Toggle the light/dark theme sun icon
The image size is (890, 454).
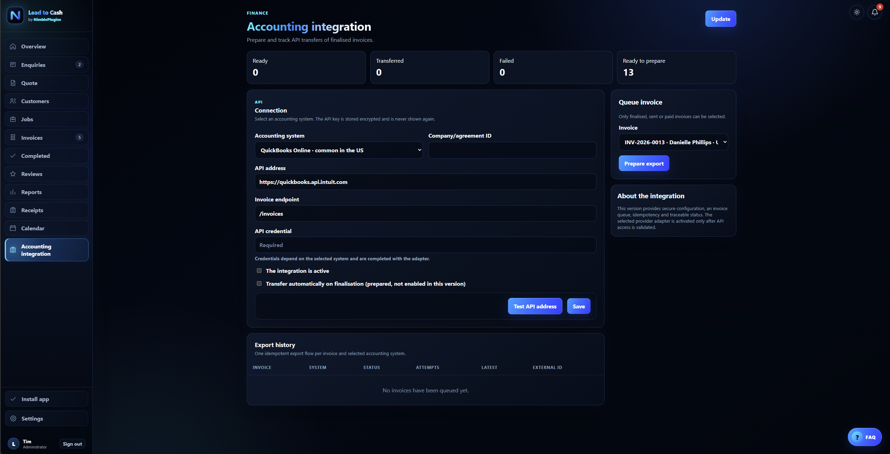[857, 12]
